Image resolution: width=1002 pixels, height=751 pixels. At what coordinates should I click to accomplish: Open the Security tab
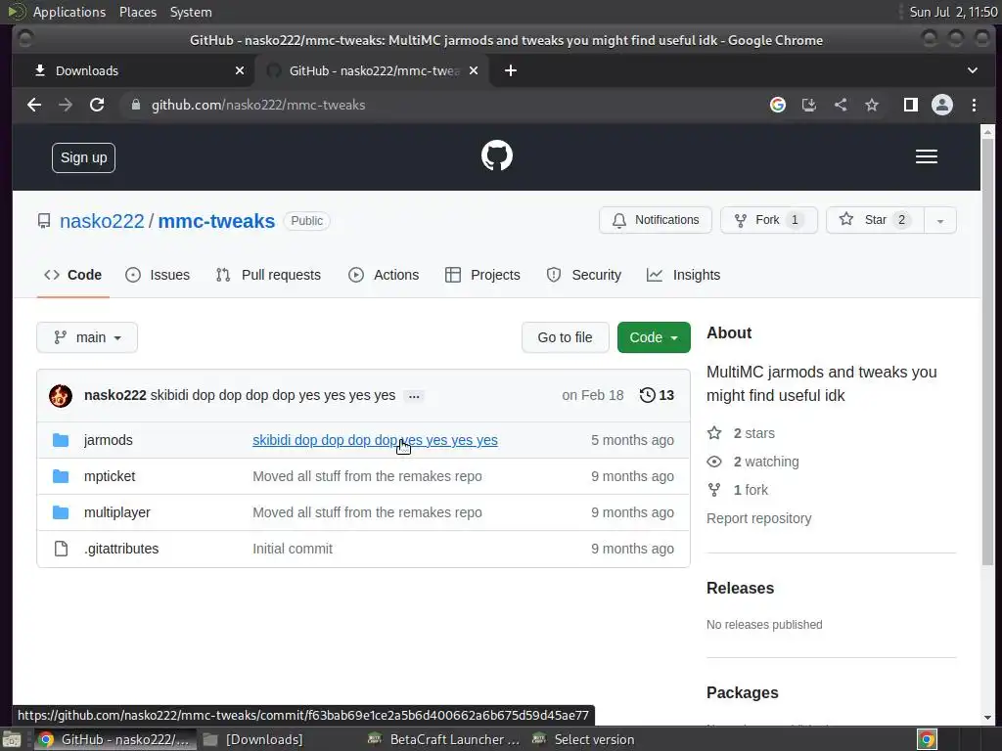pyautogui.click(x=583, y=275)
